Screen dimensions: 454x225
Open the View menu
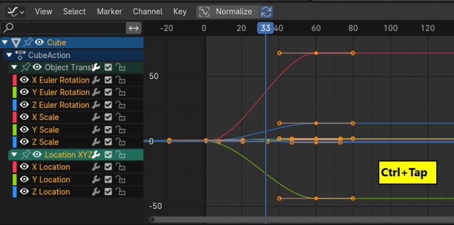click(x=43, y=12)
